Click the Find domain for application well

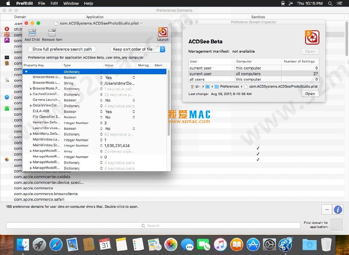coord(337,225)
